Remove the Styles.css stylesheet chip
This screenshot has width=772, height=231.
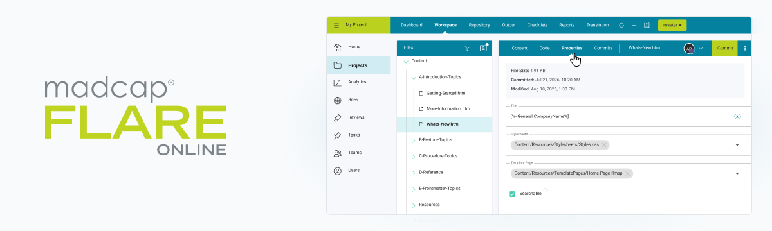pyautogui.click(x=605, y=145)
